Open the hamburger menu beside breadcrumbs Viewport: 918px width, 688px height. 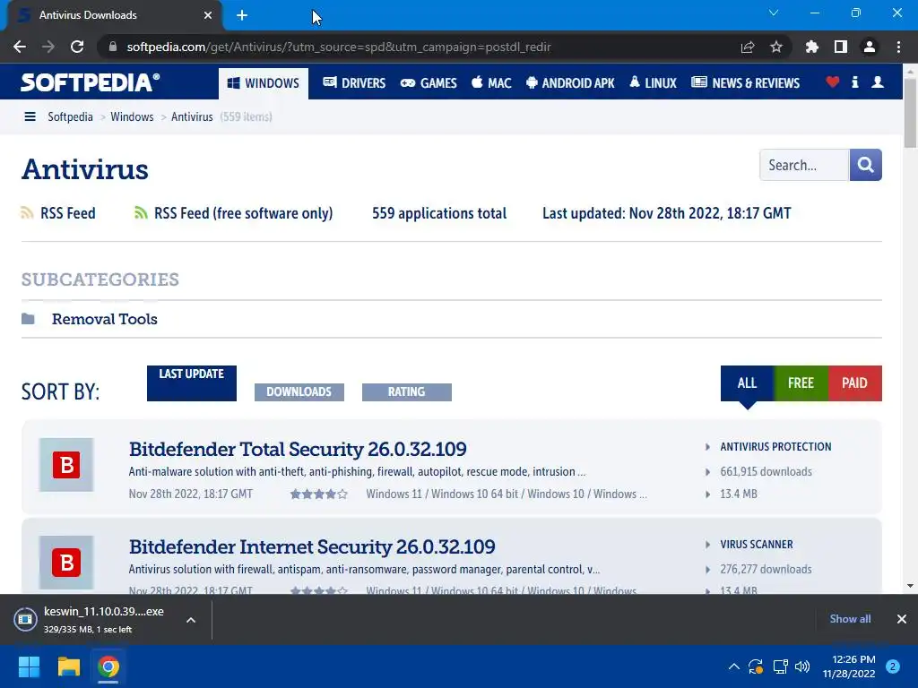[30, 117]
